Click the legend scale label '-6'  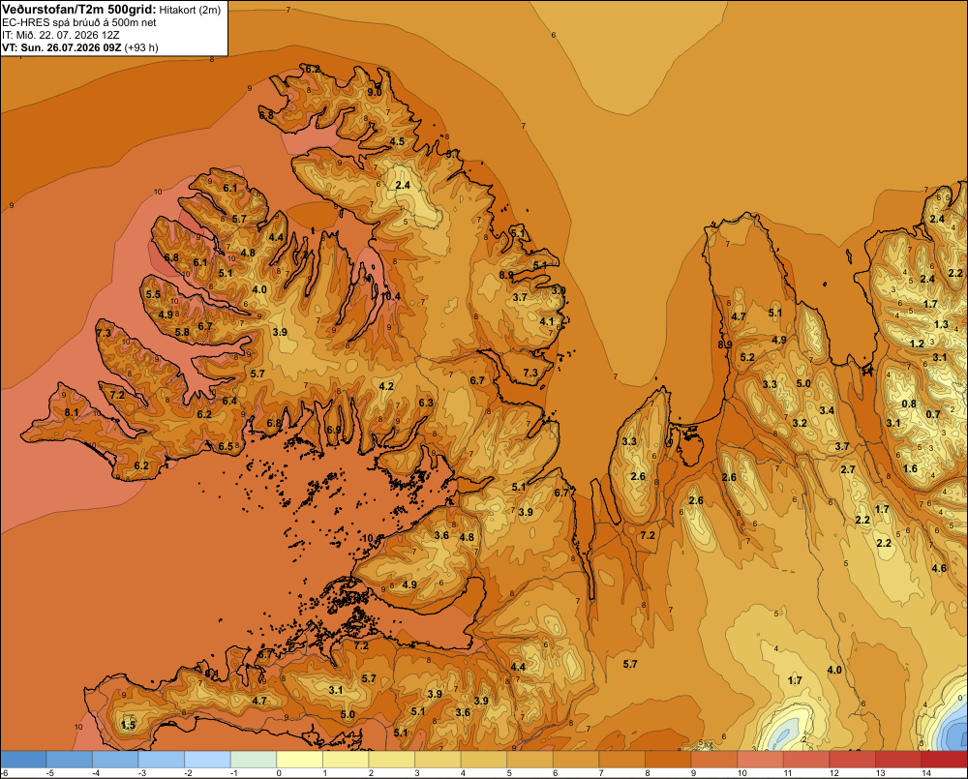tap(4, 773)
